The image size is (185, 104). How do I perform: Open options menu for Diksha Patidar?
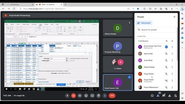click(x=172, y=67)
